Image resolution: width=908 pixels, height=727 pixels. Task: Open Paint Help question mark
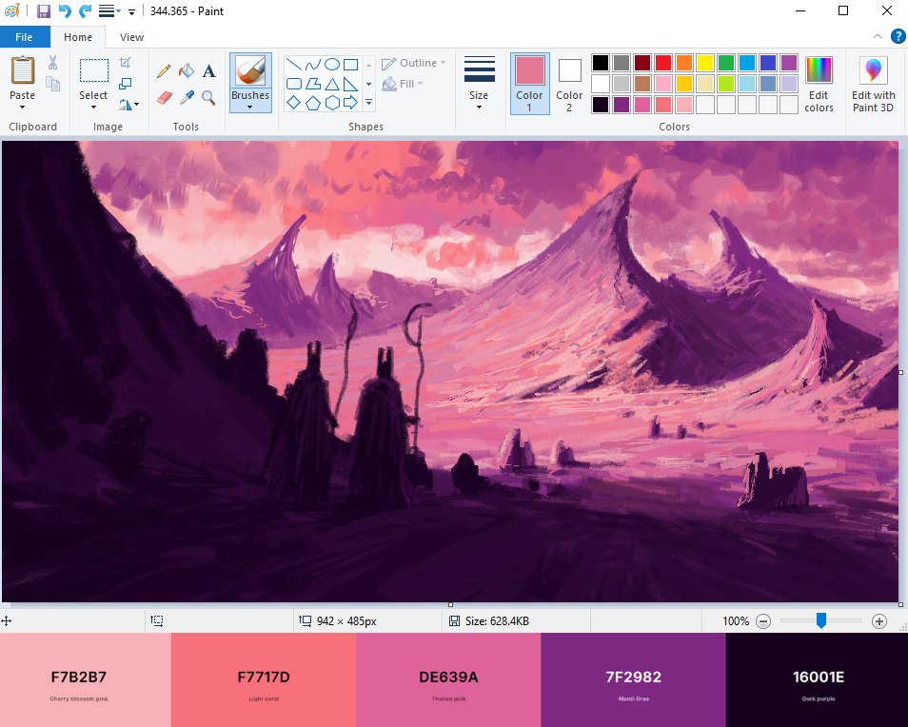pos(898,36)
